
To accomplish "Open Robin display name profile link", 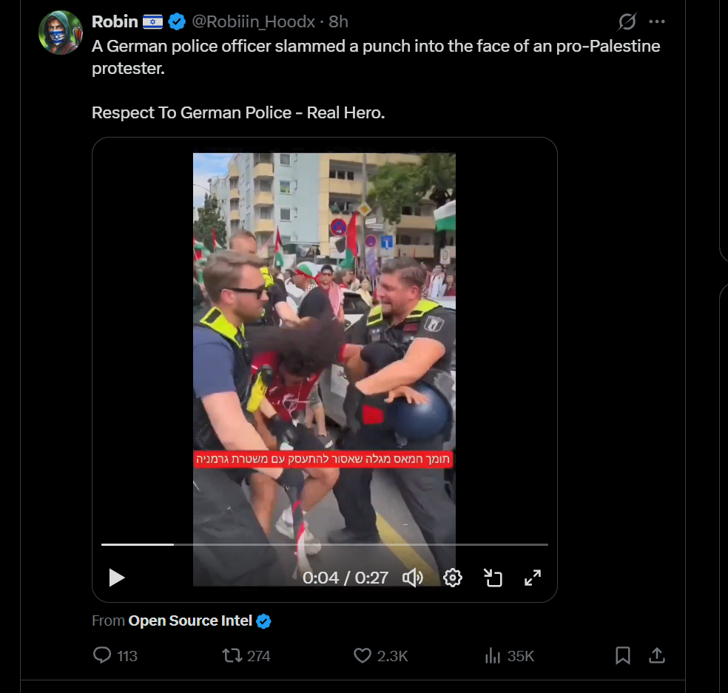I will click(115, 21).
